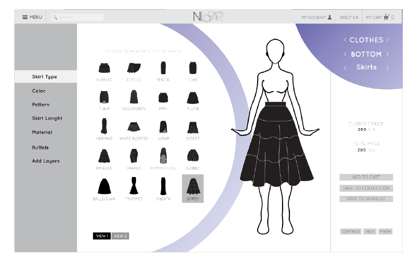Image resolution: width=412 pixels, height=262 pixels.
Task: Open the Ruffels sidebar option
Action: coord(40,148)
